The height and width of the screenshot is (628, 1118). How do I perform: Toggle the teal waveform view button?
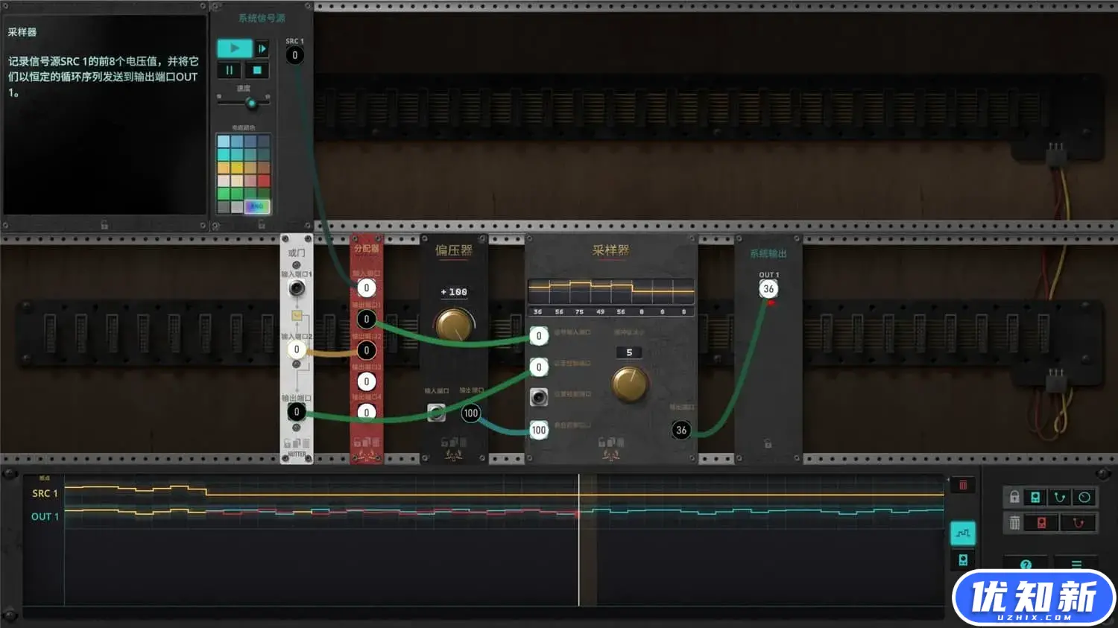click(x=962, y=533)
